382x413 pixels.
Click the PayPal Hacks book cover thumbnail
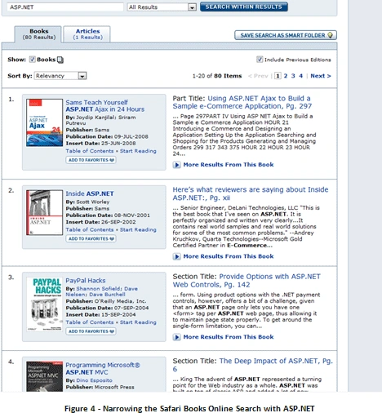(x=44, y=304)
